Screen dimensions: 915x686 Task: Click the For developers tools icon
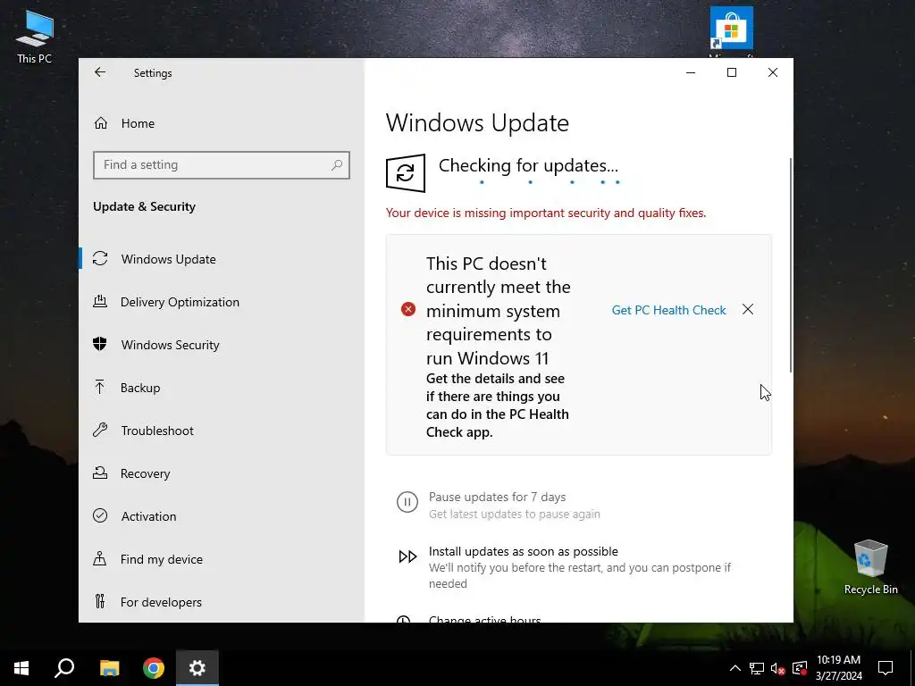(100, 601)
